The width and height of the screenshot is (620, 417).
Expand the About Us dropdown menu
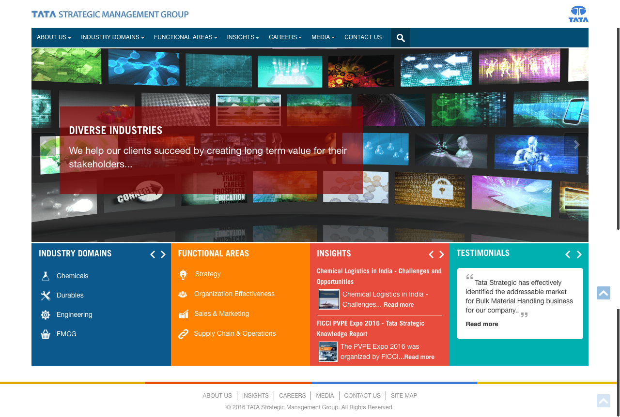click(x=54, y=37)
